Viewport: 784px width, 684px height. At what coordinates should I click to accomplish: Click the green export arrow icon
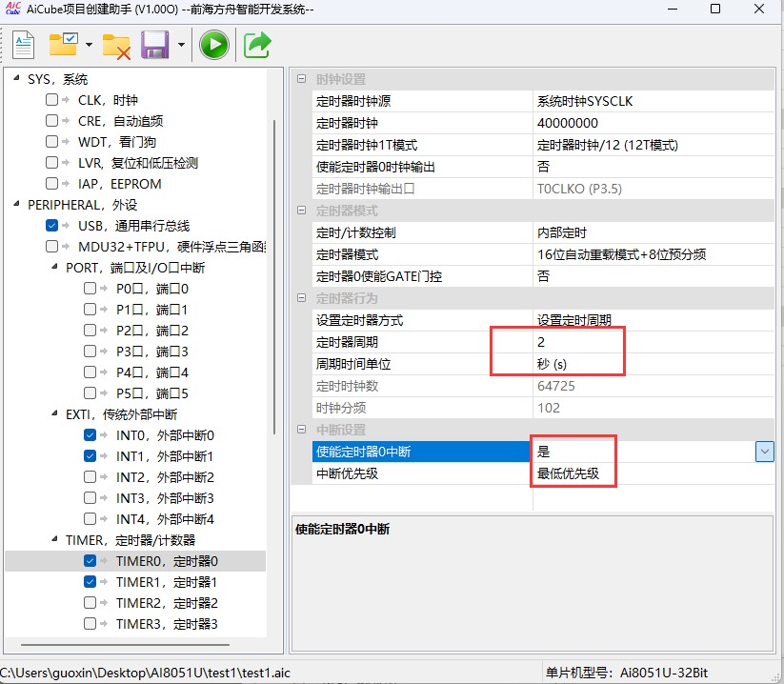point(257,45)
